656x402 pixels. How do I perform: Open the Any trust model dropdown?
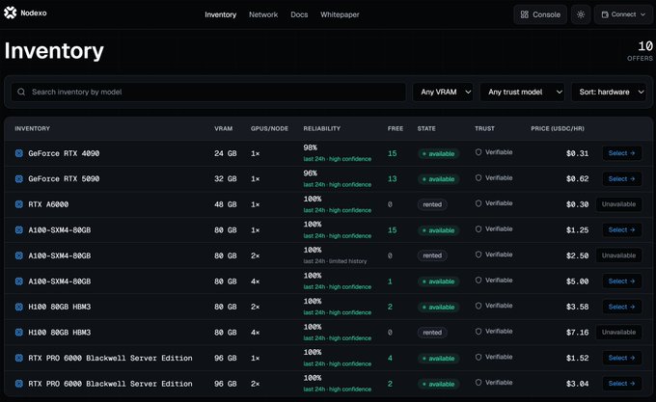click(522, 92)
